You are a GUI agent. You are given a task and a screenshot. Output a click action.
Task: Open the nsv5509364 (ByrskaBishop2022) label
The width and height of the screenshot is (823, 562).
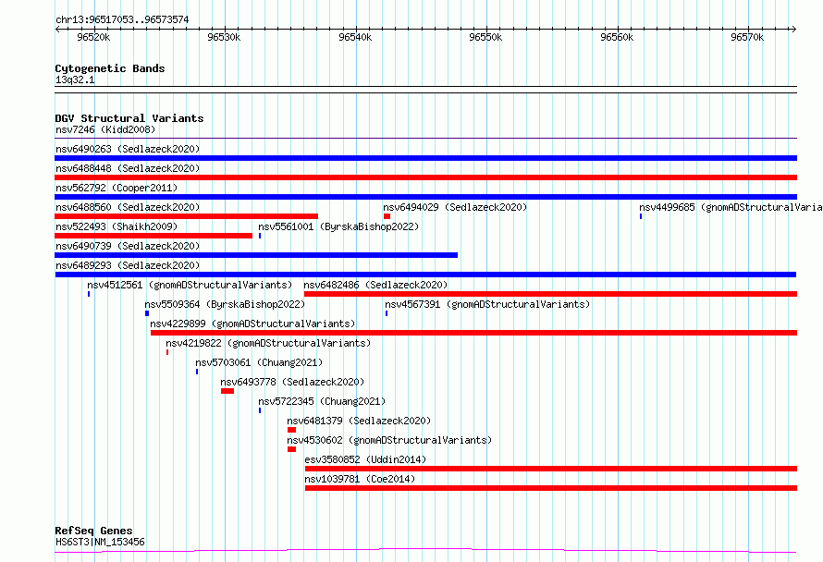click(225, 304)
